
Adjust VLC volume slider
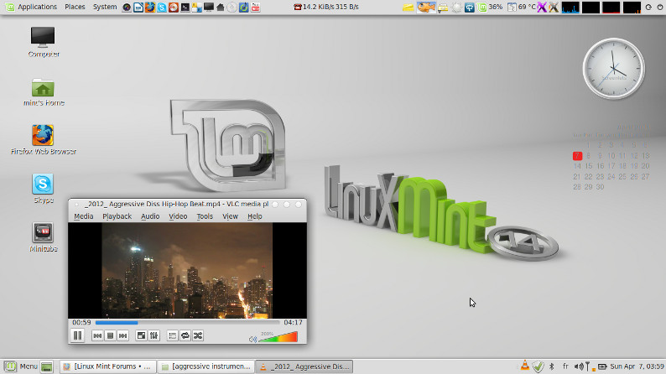[x=278, y=337]
